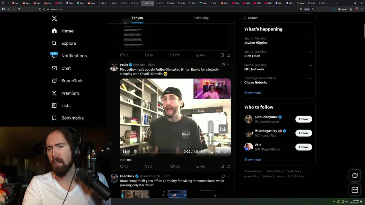View analytics for yoxic's post (47K)
This screenshot has height=205, width=365.
click(200, 167)
